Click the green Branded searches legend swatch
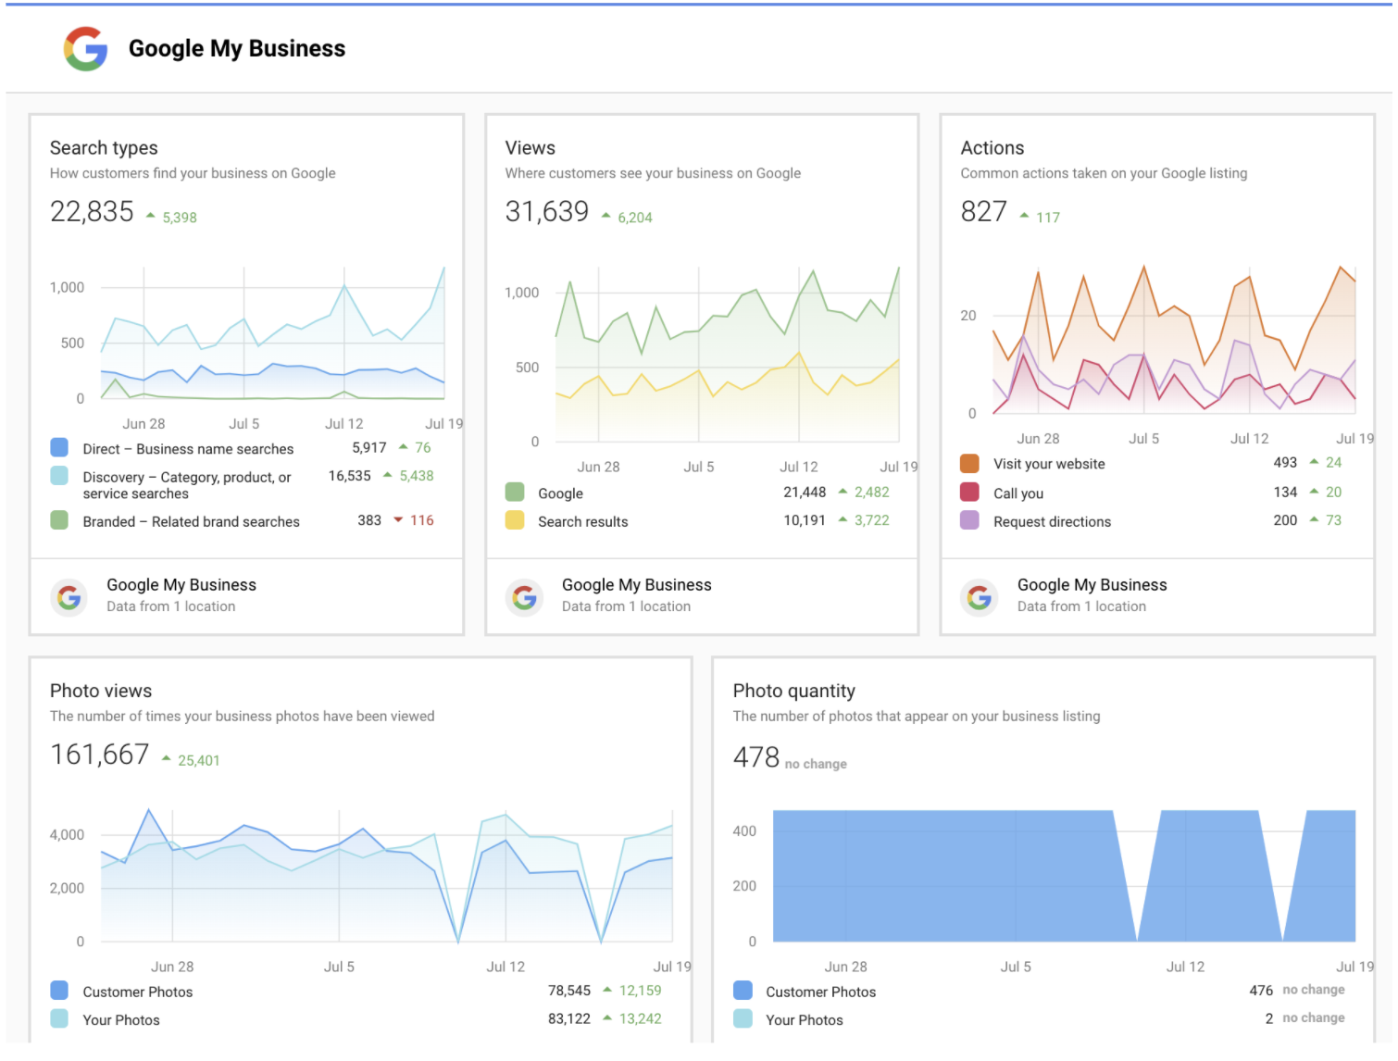This screenshot has width=1398, height=1061. tap(59, 520)
